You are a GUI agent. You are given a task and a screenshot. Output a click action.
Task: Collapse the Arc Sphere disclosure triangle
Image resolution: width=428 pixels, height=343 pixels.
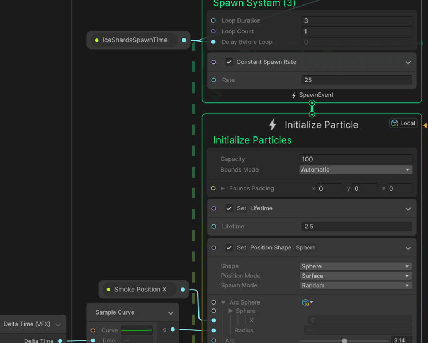click(x=223, y=302)
